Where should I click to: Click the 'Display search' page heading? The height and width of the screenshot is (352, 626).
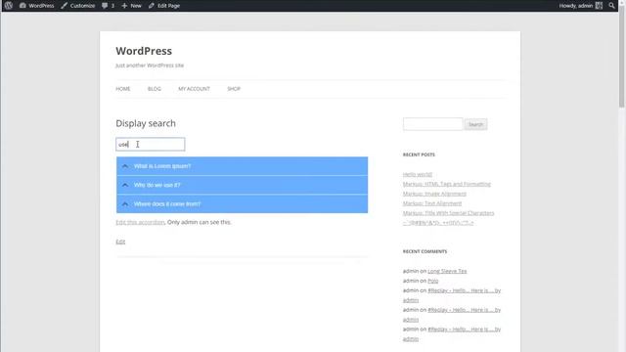(146, 123)
